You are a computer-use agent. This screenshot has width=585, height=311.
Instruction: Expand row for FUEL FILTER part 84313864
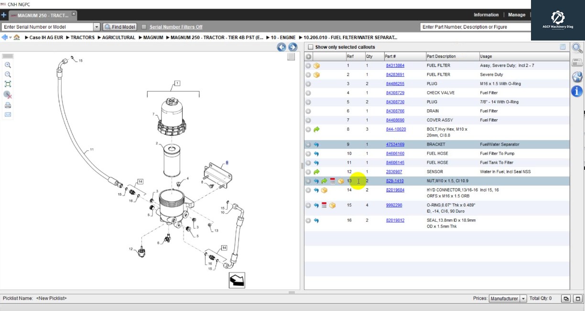coord(308,66)
